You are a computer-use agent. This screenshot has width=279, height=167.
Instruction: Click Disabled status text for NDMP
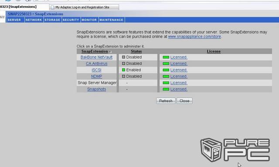134,76
